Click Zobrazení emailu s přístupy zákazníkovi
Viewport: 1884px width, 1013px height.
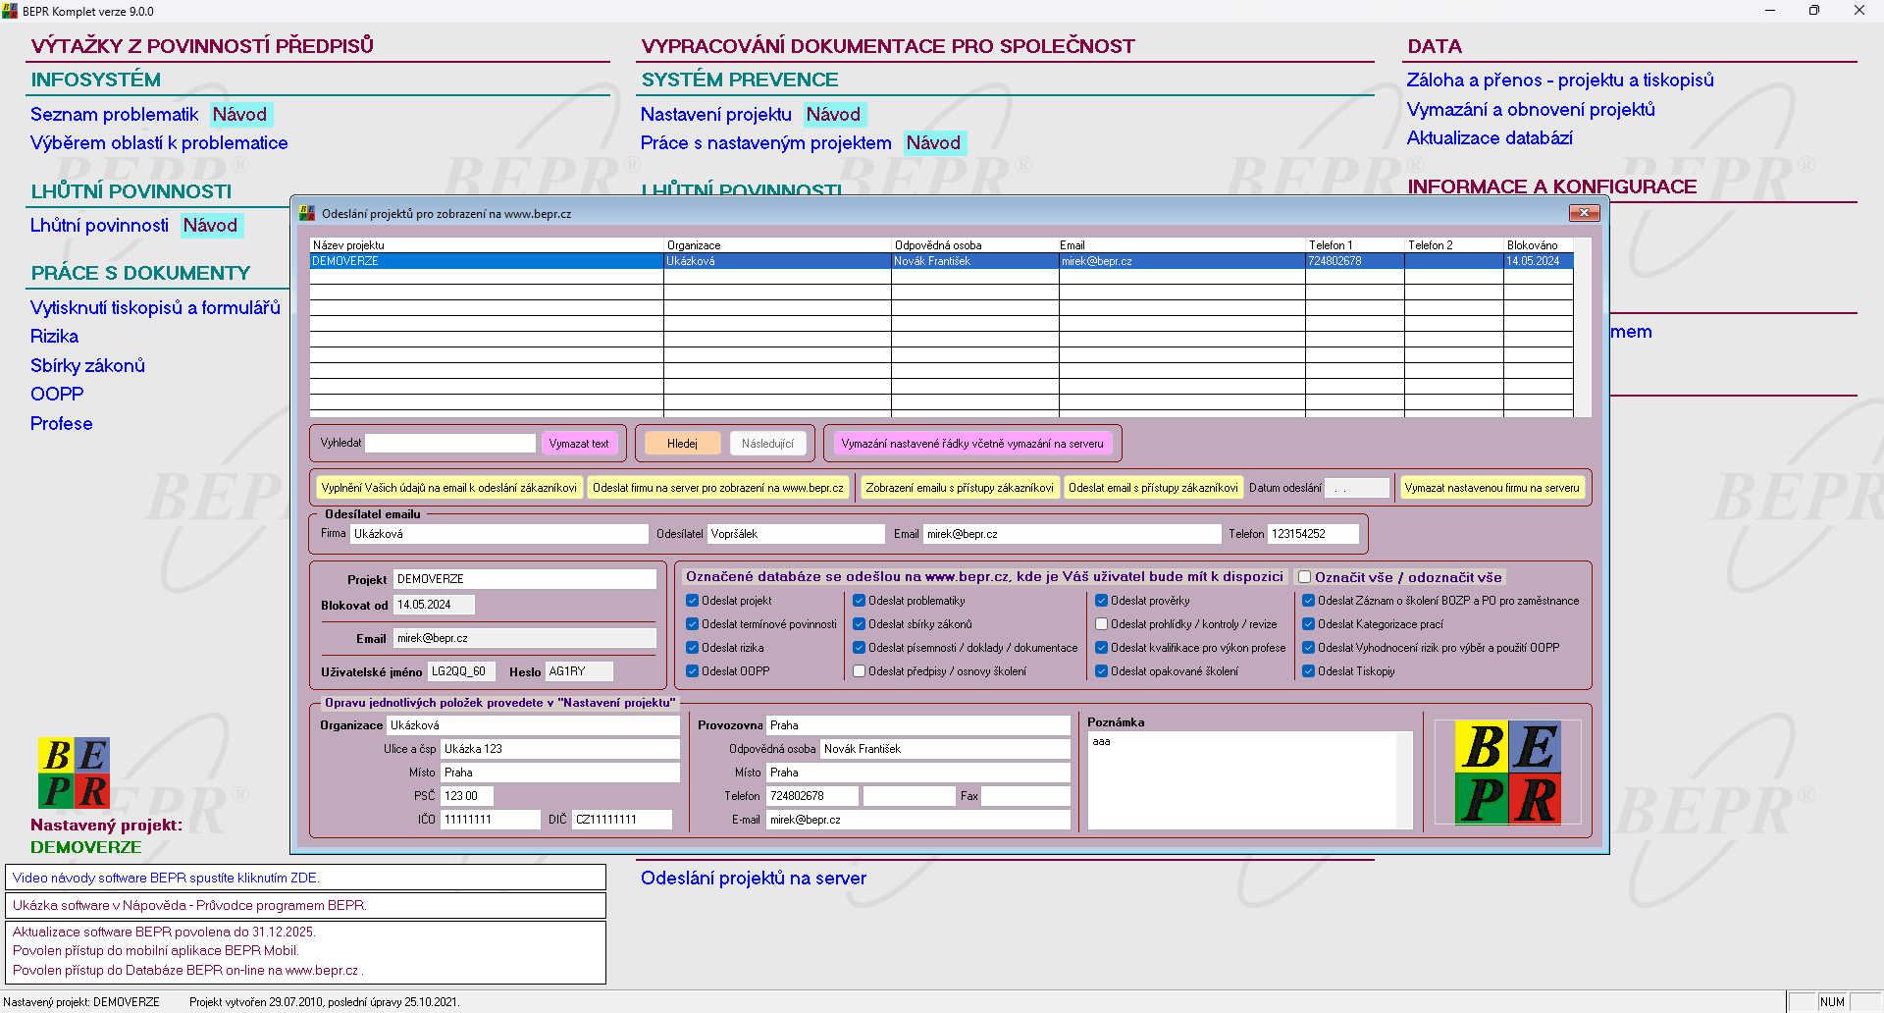point(960,488)
